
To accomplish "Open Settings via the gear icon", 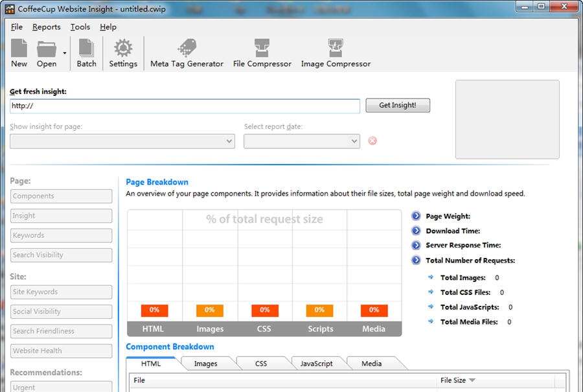I will click(123, 52).
